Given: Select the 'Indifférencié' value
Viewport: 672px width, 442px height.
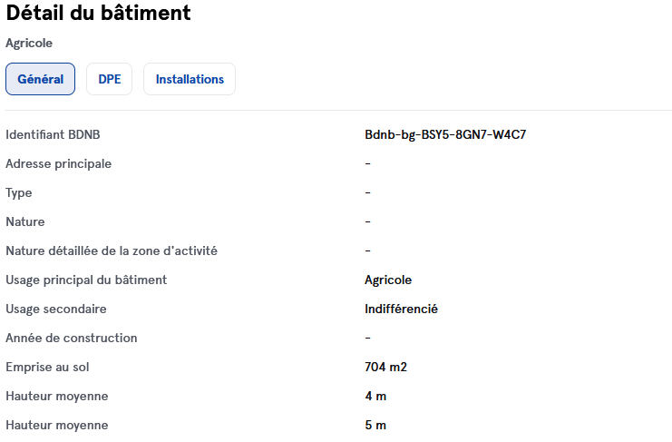Looking at the screenshot, I should [401, 309].
